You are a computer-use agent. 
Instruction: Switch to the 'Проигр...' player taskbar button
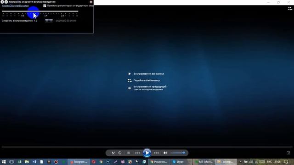(x=226, y=162)
